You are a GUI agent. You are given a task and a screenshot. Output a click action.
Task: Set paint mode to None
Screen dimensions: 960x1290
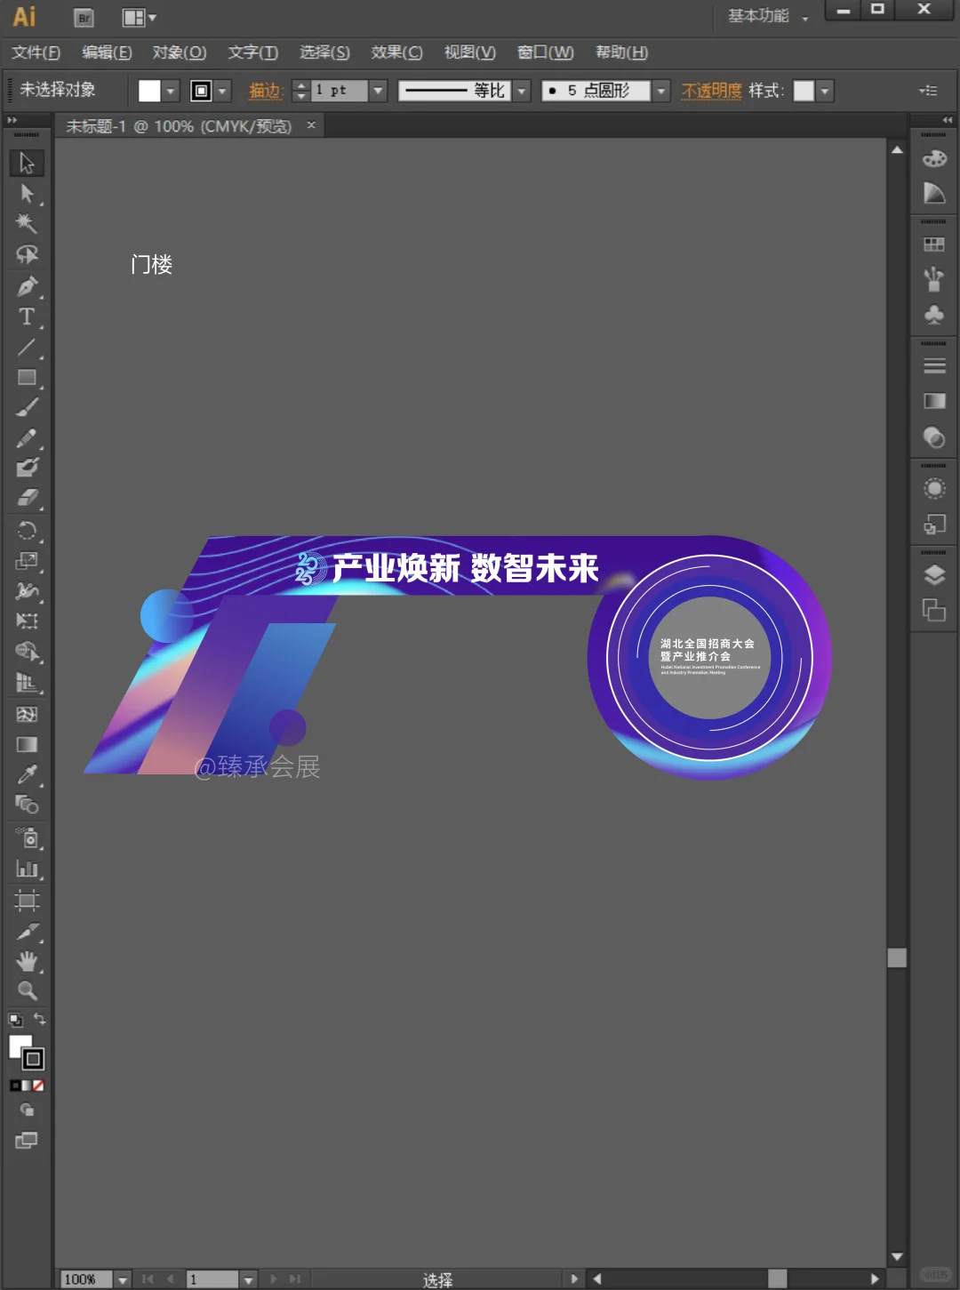coord(38,1086)
